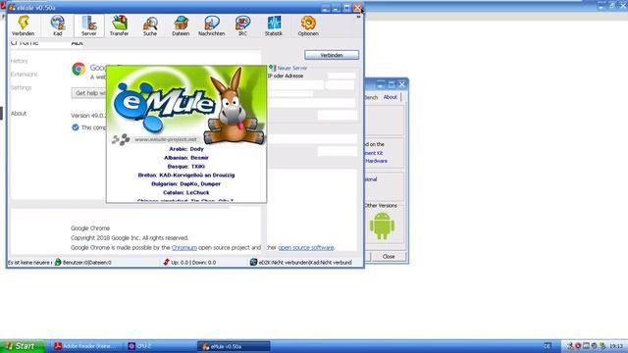The width and height of the screenshot is (628, 353).
Task: Click 'Catalan: LeChuck' credits line
Action: tap(186, 192)
